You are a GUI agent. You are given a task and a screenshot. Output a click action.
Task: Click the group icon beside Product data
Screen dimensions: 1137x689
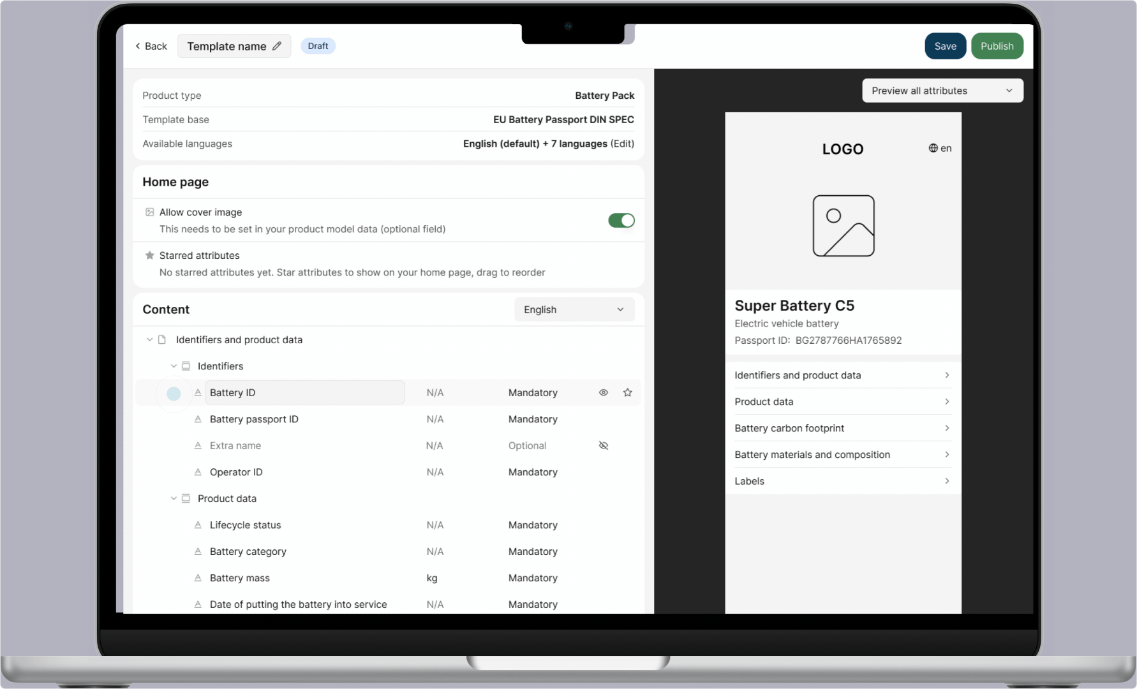[186, 498]
